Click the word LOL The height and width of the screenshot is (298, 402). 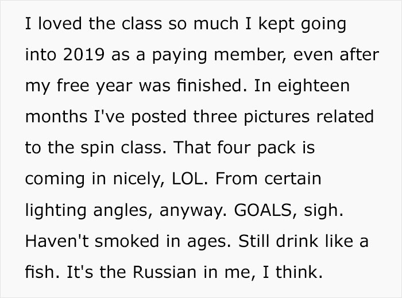click(x=190, y=179)
